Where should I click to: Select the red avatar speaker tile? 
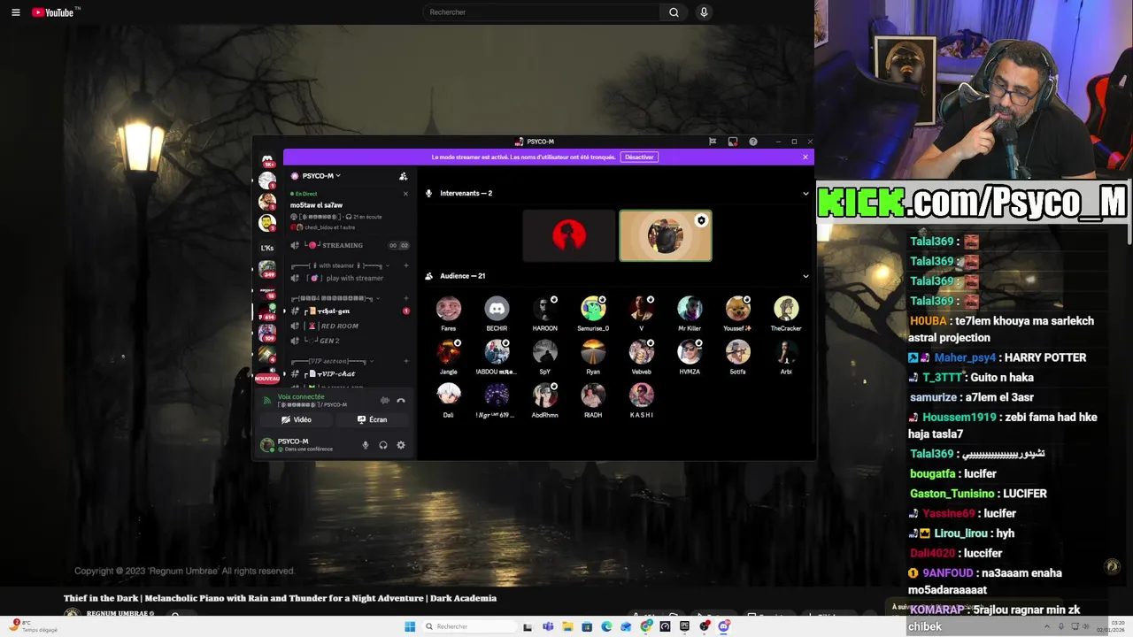(x=569, y=236)
